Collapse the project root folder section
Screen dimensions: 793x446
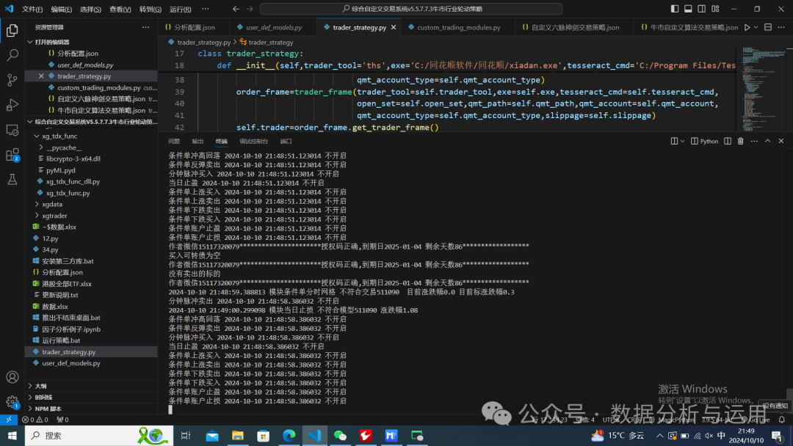click(x=92, y=122)
